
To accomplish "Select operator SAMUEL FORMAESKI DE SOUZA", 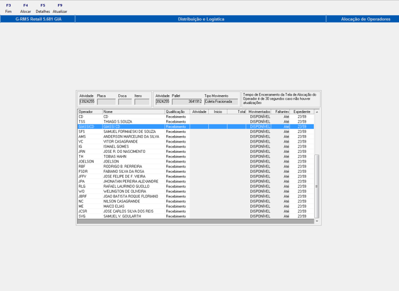I will click(x=196, y=132).
